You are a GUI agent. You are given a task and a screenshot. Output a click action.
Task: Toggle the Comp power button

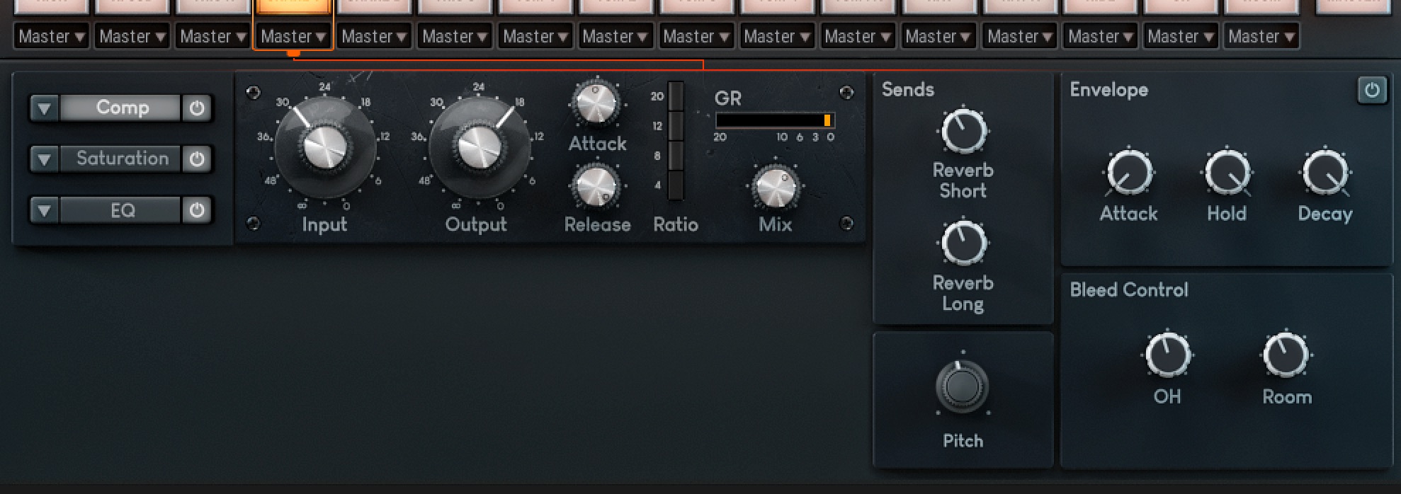197,108
